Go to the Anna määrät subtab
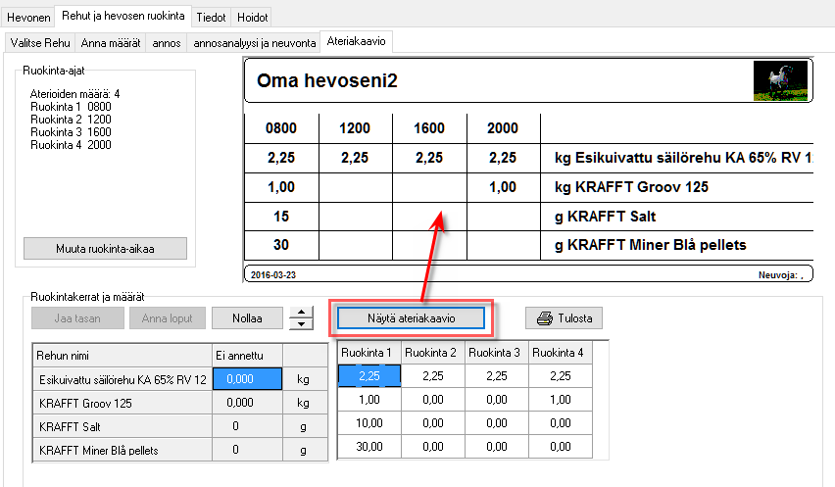Screen dimensions: 835x487 tap(110, 43)
